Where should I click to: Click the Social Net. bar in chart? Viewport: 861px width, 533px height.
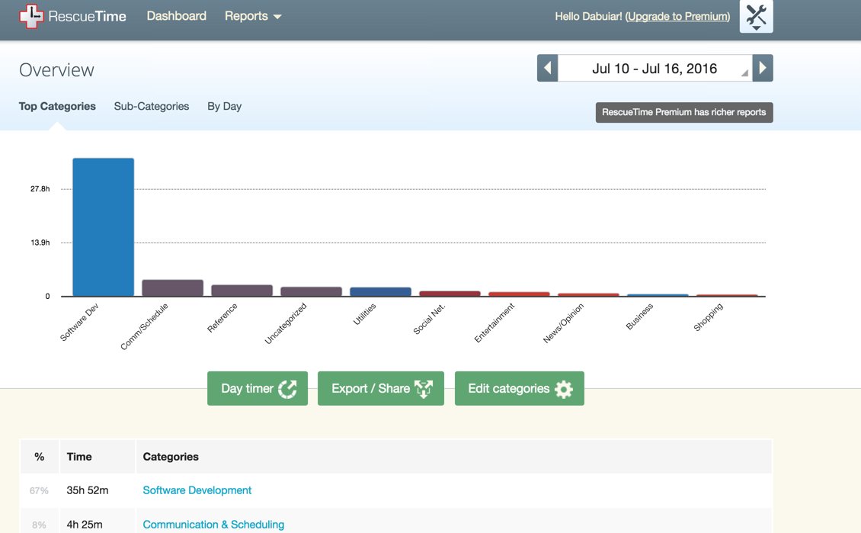450,294
